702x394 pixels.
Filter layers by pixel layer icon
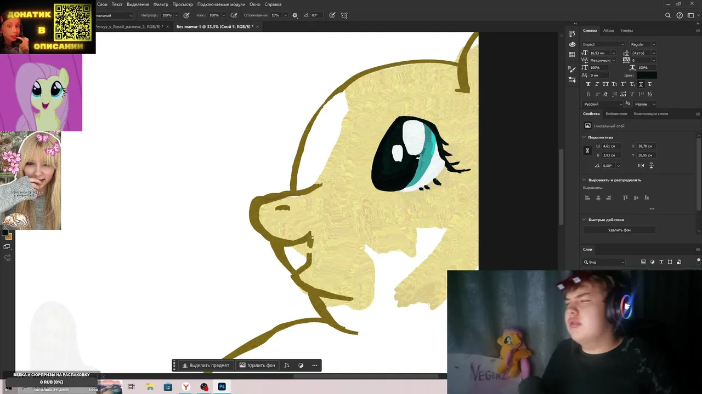[643, 262]
